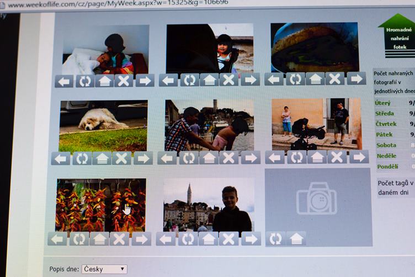Move the boy-with-tower photo right
The width and height of the screenshot is (415, 277).
[x=251, y=238]
